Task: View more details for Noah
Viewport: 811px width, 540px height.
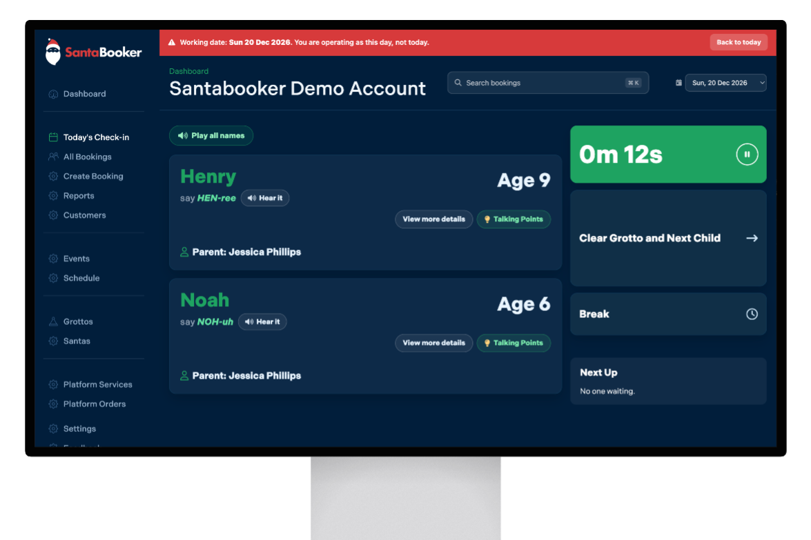Action: (434, 343)
